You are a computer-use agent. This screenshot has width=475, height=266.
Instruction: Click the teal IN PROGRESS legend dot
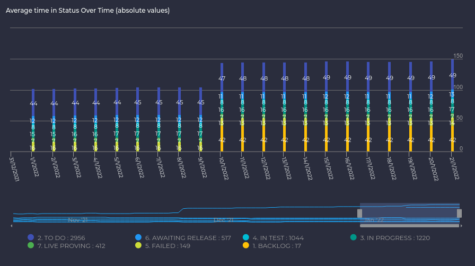coord(353,237)
